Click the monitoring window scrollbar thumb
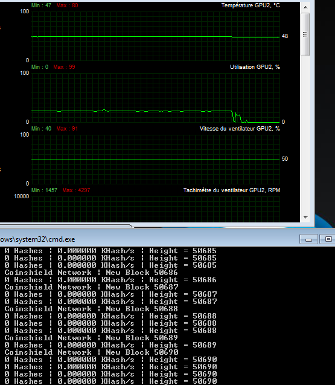Image resolution: width=335 pixels, height=385 pixels. click(x=305, y=34)
